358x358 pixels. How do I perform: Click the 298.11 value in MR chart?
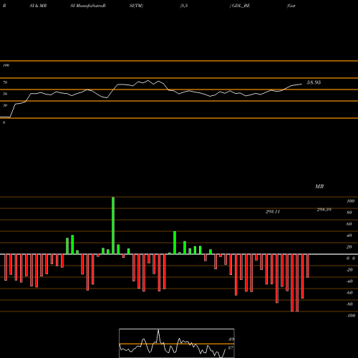tap(273, 212)
